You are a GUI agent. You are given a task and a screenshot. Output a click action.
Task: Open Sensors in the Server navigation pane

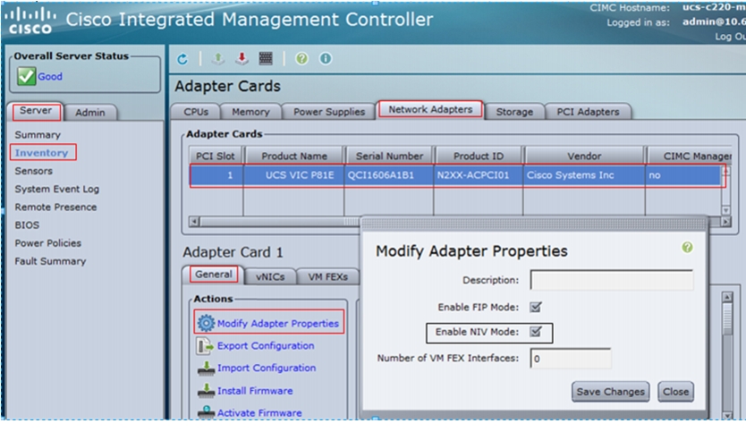(33, 171)
